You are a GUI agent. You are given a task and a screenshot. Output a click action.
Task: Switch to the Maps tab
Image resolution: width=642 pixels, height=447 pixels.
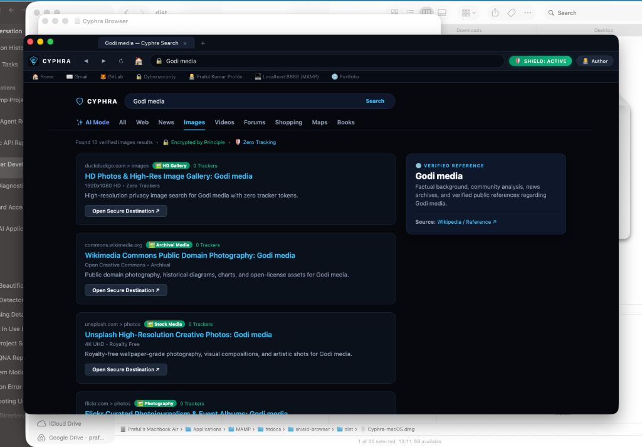pos(320,122)
